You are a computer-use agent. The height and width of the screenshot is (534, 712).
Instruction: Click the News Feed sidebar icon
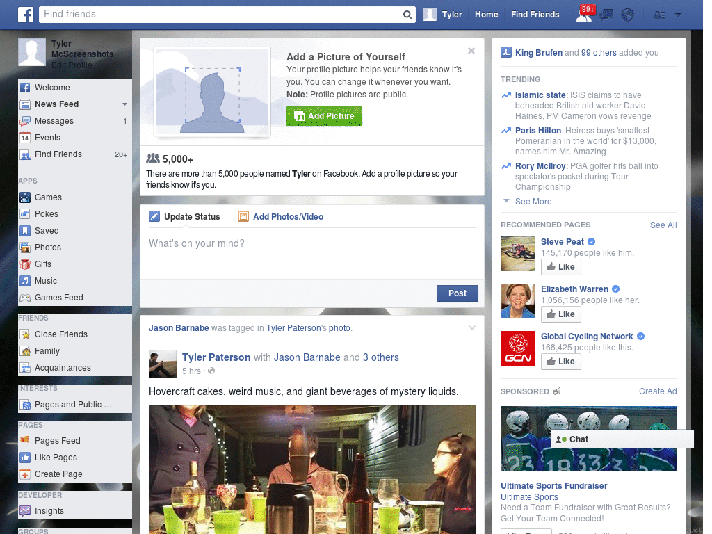(25, 104)
